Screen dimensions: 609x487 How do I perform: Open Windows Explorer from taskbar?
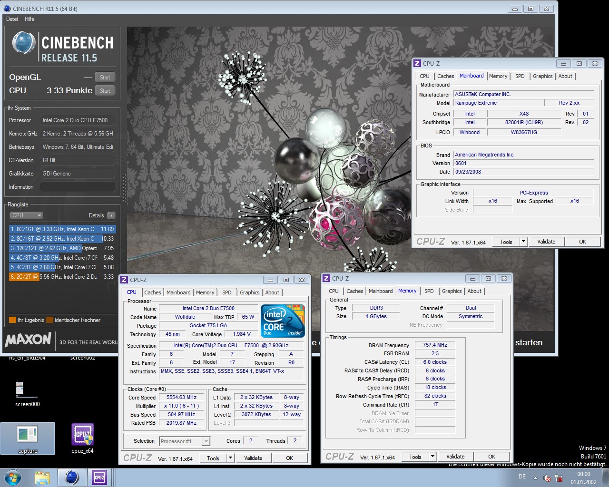(x=42, y=477)
